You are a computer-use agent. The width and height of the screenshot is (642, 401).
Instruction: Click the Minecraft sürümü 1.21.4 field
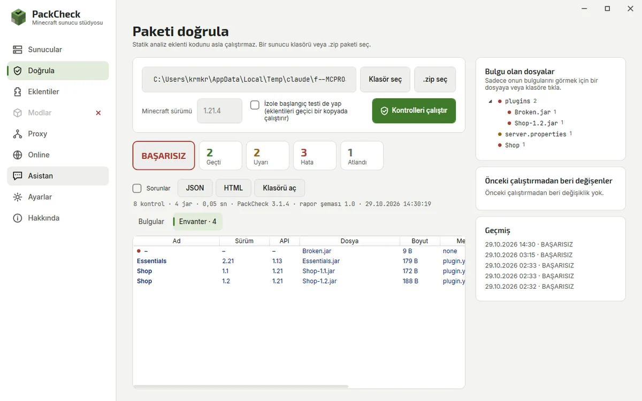(x=219, y=111)
